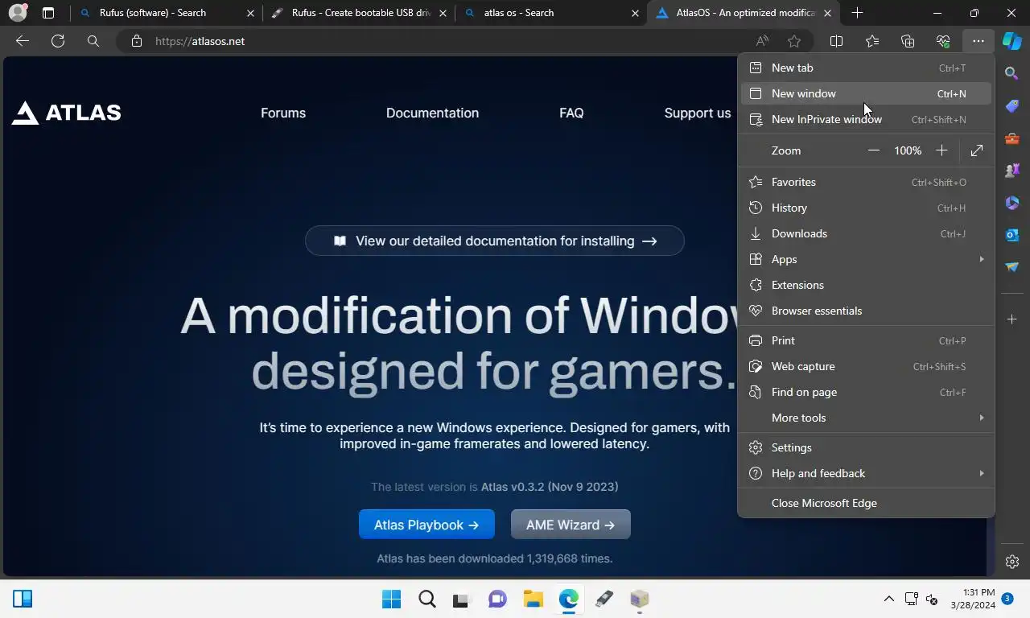Open the Support us link
The width and height of the screenshot is (1030, 618).
point(697,113)
